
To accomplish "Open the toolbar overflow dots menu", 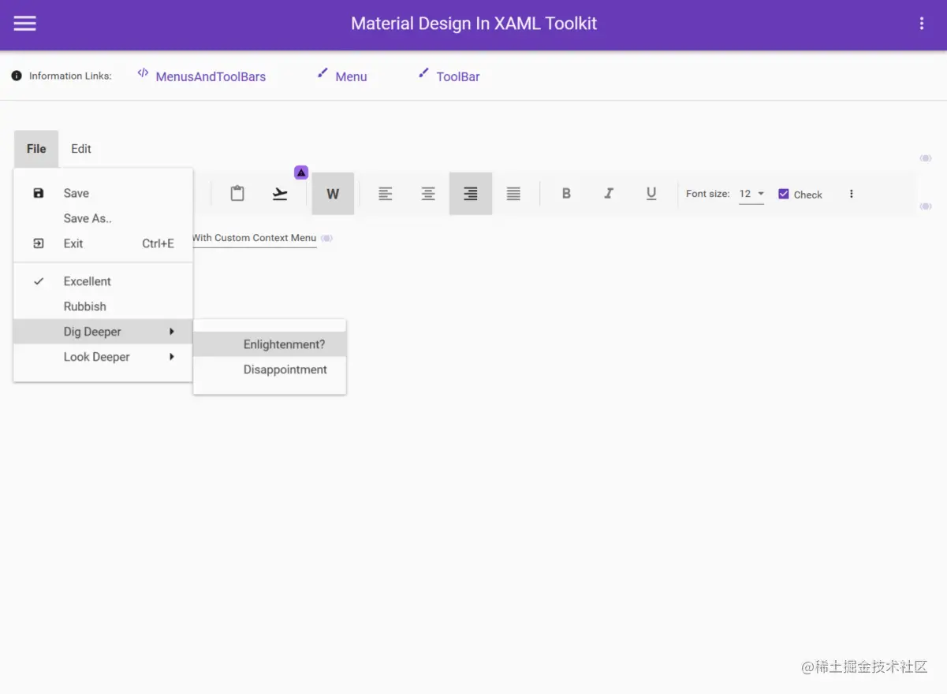I will click(851, 194).
